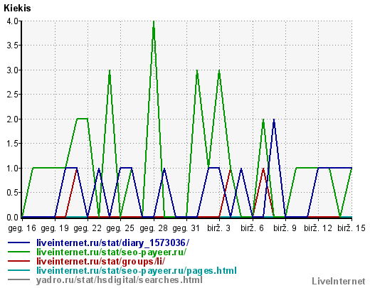The height and width of the screenshot is (288, 370).
Task: Click the green peak at 4.0
Action: [x=154, y=22]
